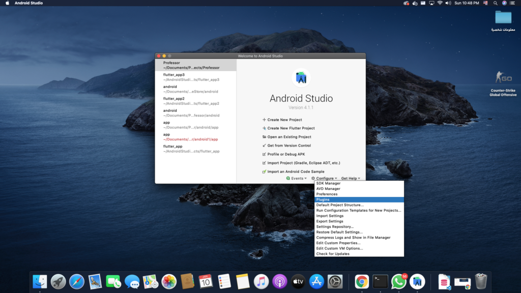
Task: Open recent project Professor
Action: coord(196,65)
